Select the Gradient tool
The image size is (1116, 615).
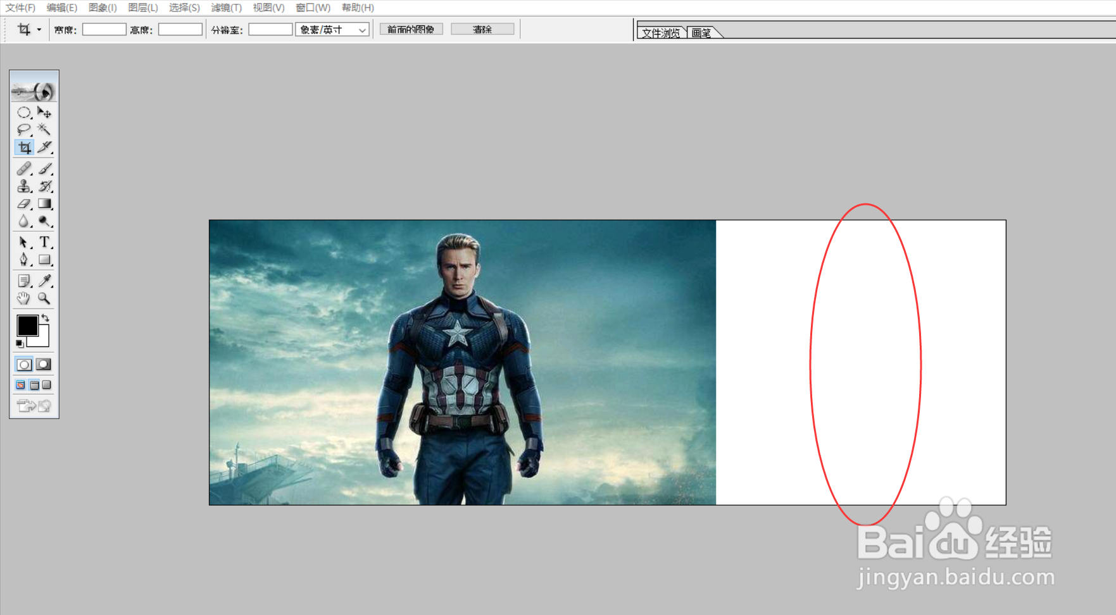[44, 204]
